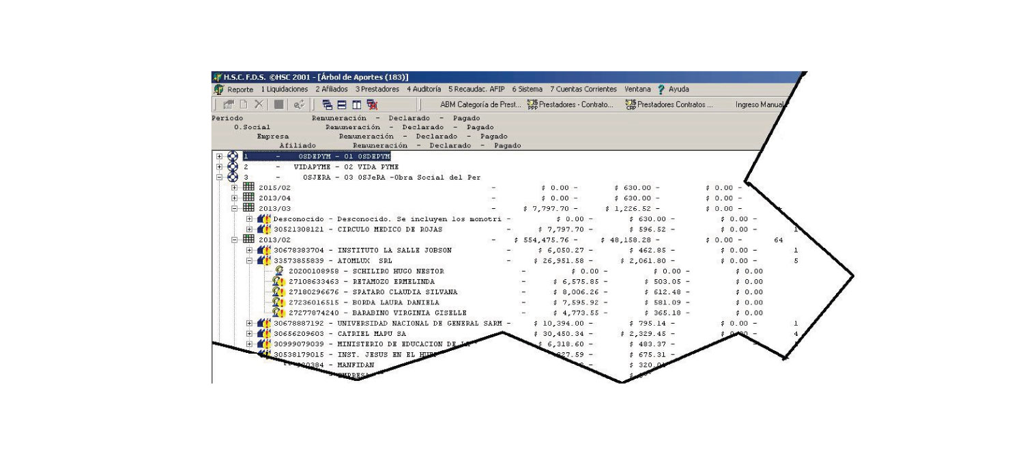Click the $ 48,158.28 declared value
1012x454 pixels.
click(x=629, y=240)
